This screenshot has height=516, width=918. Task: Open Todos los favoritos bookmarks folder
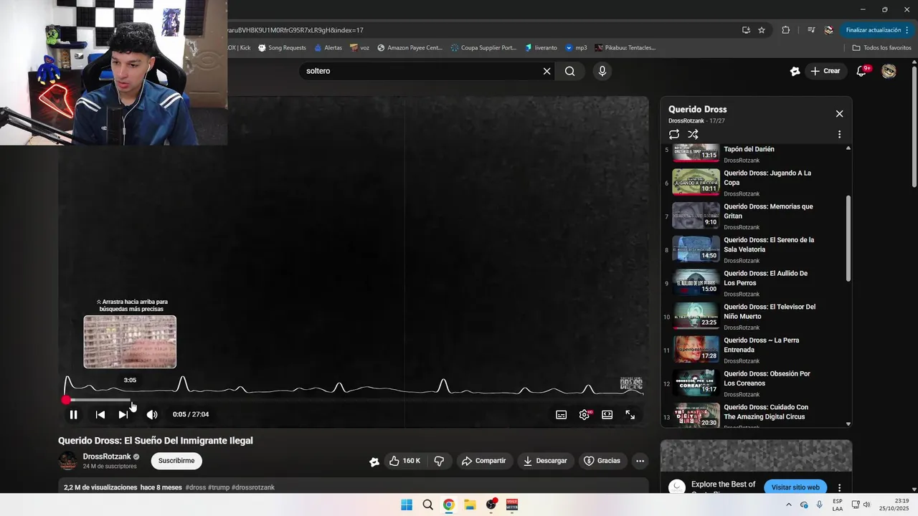click(x=881, y=48)
